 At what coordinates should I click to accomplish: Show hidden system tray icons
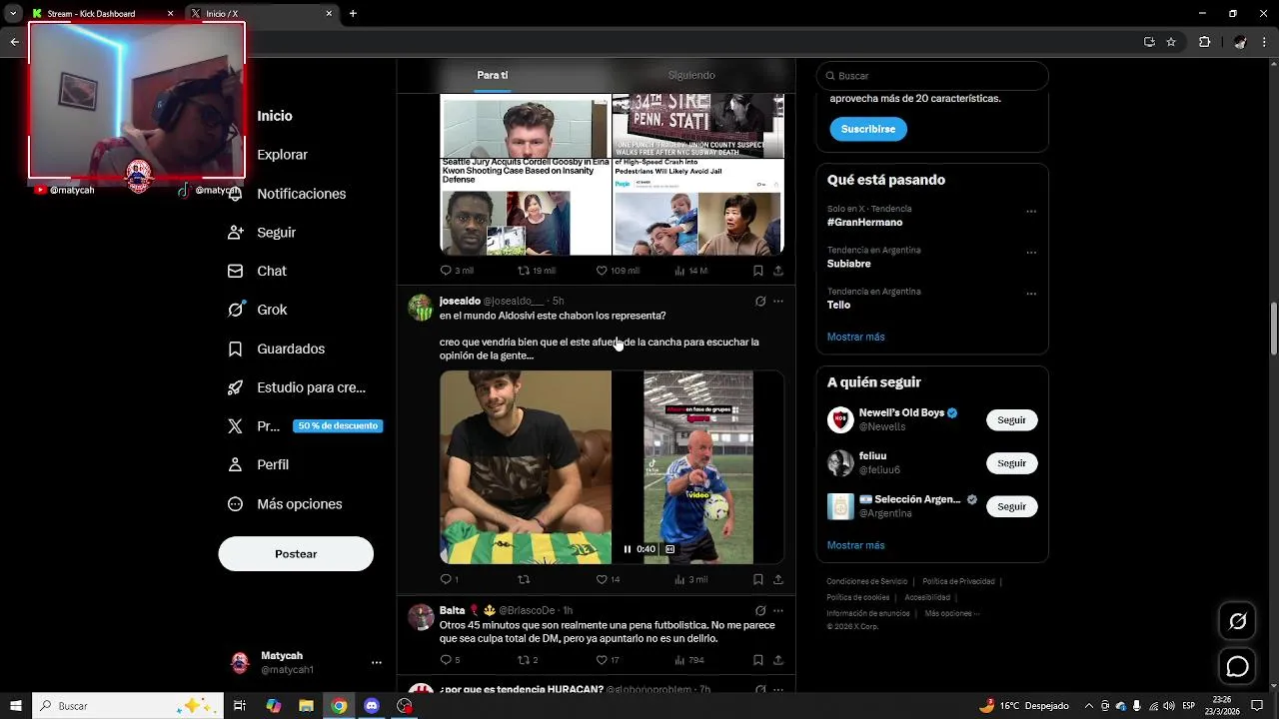[x=1089, y=706]
